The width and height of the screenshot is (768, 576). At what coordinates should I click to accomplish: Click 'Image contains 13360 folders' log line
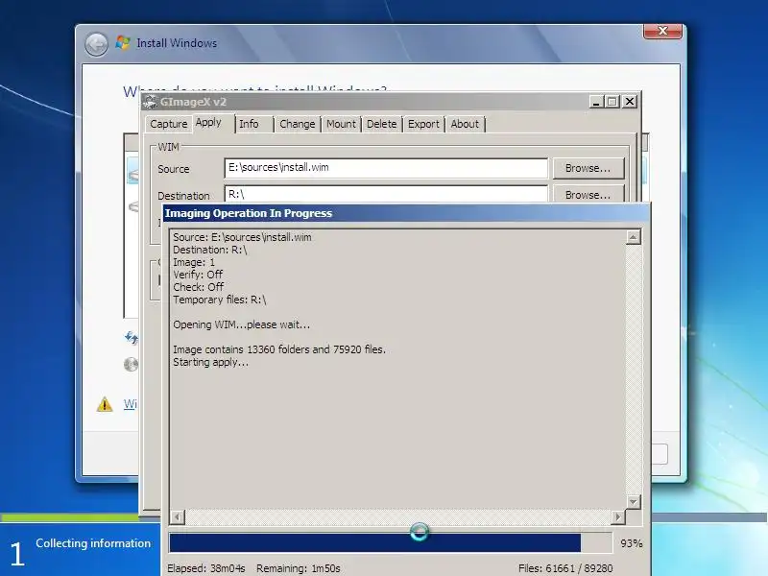[279, 349]
